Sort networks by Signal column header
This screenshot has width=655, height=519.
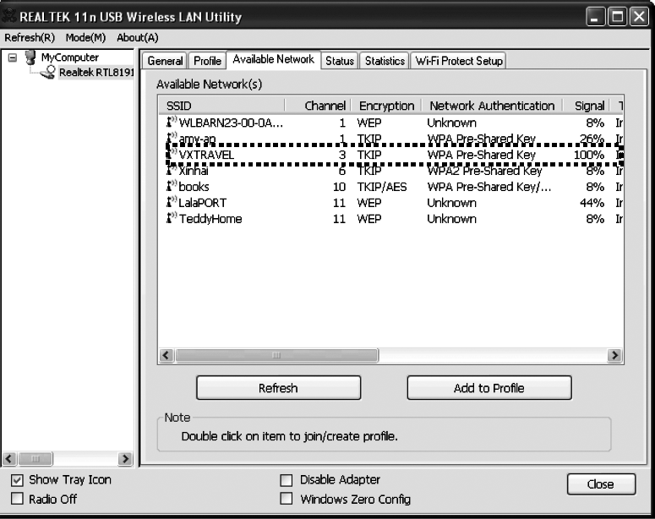pyautogui.click(x=587, y=106)
